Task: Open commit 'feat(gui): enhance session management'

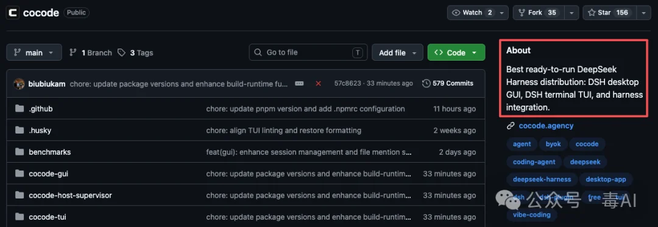Action: (308, 152)
